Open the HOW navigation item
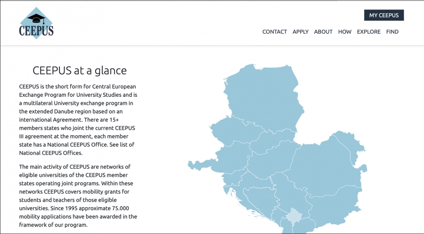 pos(345,32)
